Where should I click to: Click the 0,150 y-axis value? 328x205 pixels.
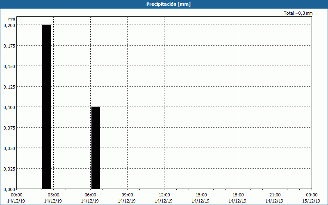pos(9,66)
